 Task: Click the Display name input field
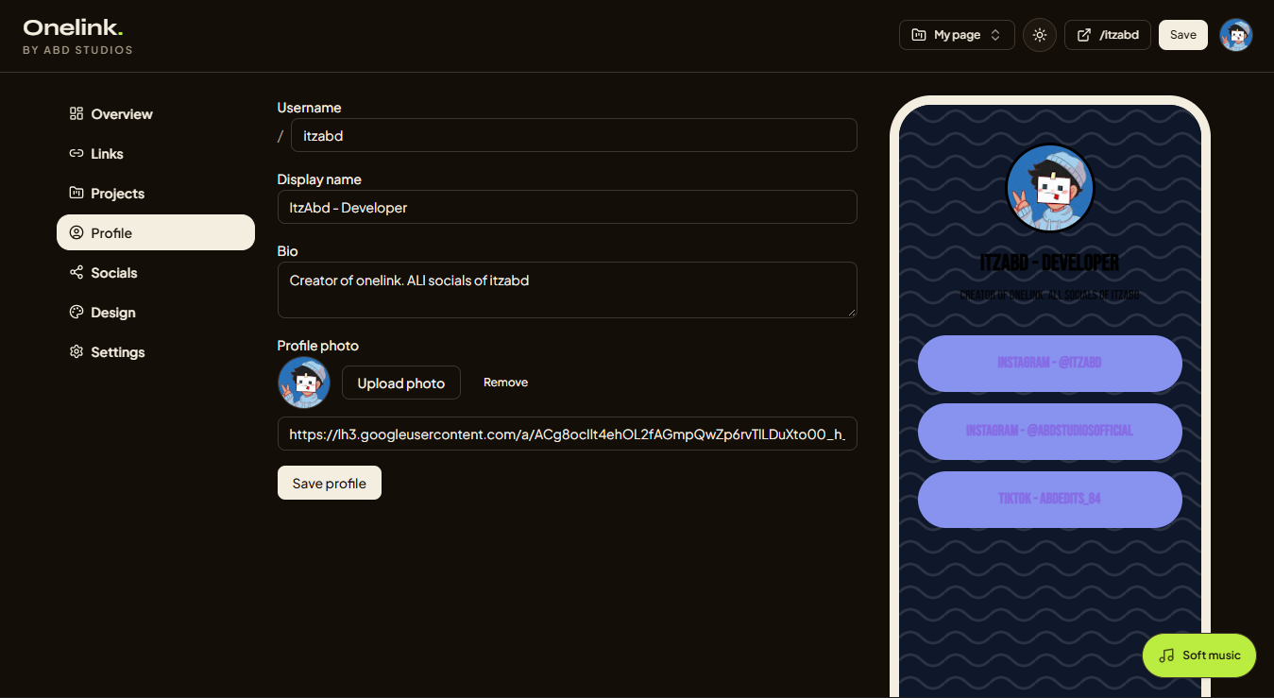click(568, 207)
